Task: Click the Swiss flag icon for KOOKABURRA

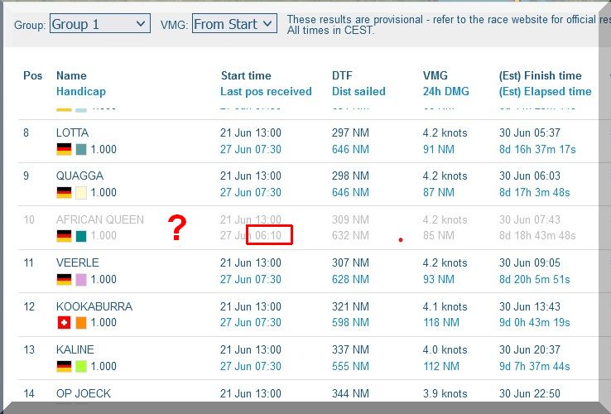Action: pos(64,323)
